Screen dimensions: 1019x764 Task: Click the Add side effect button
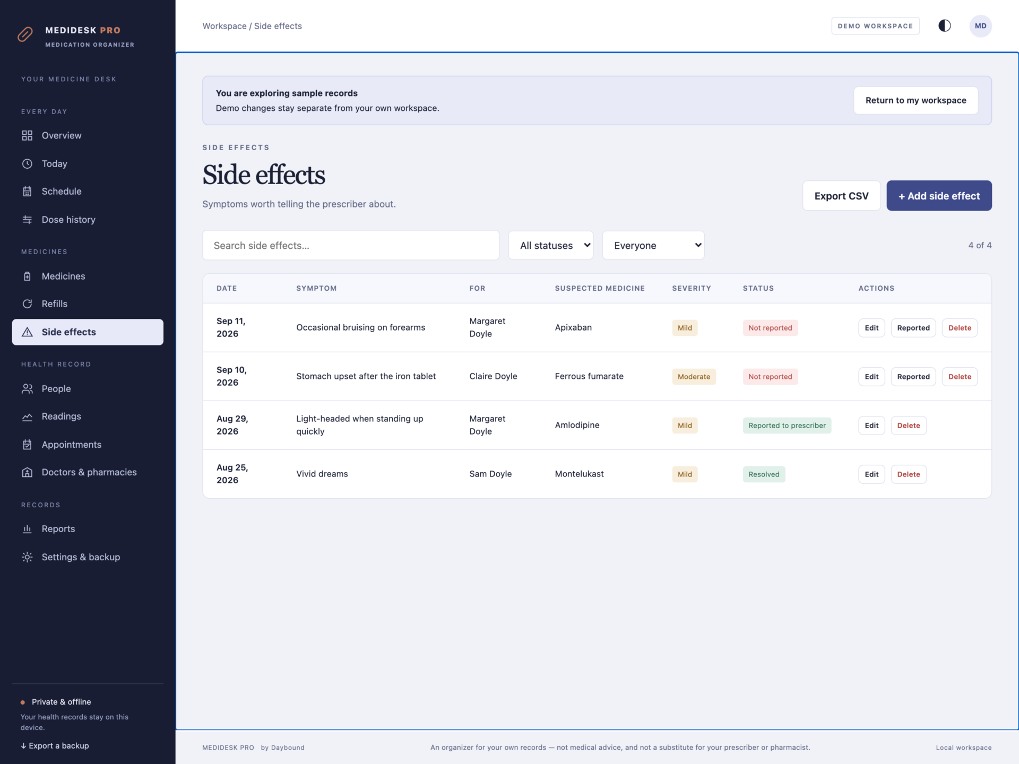pos(939,196)
